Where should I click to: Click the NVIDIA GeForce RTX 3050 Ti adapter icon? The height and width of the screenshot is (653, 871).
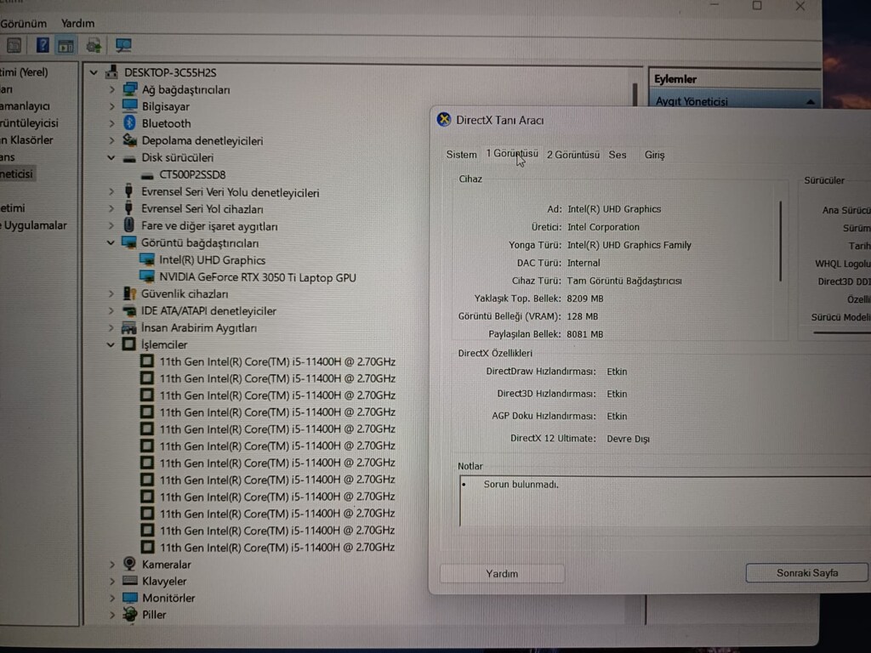coord(147,276)
